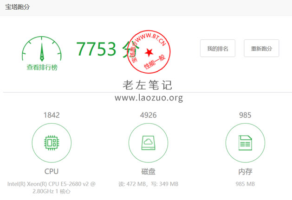Click the 985 MB memory size text

pos(245,184)
